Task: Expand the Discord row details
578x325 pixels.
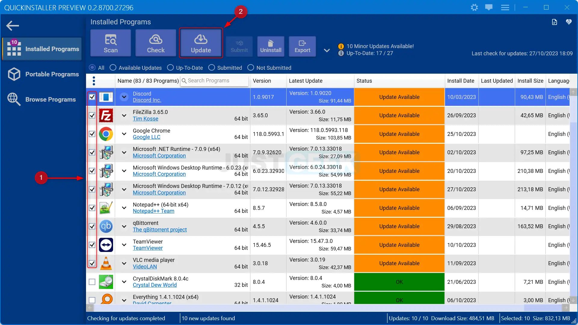Action: [124, 97]
